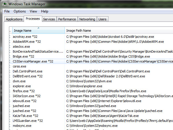Open the Help menu
This screenshot has height=130, width=173.
[x=45, y=11]
